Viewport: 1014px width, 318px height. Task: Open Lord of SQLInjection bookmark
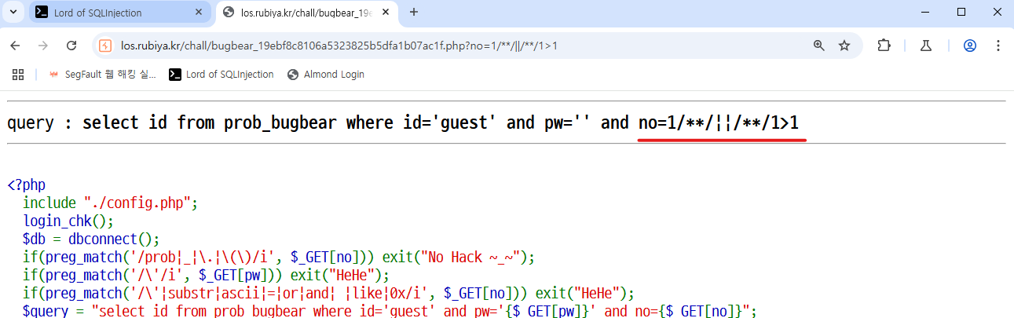click(221, 75)
